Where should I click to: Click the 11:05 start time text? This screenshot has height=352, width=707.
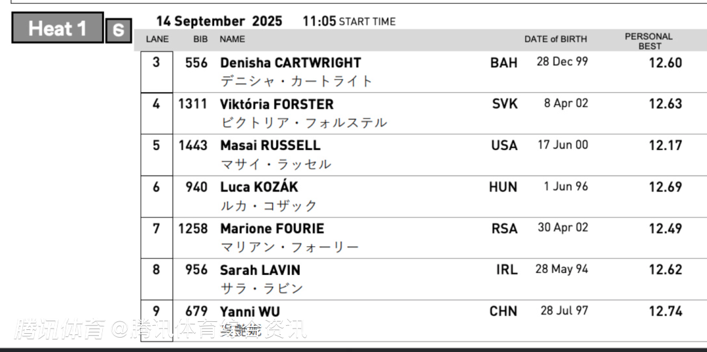319,22
